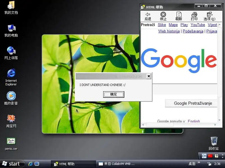
Task: Click the CH input language indicator
Action: point(204,156)
